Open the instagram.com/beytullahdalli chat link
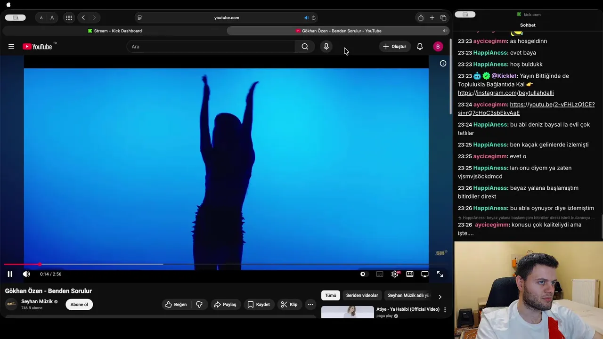The height and width of the screenshot is (339, 603). pyautogui.click(x=506, y=93)
